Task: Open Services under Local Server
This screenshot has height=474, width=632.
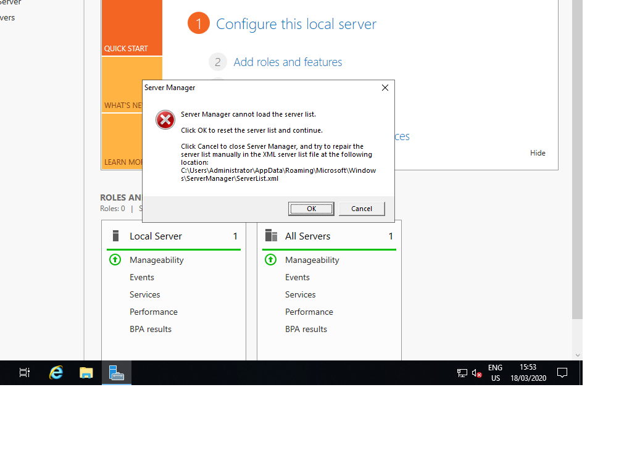Action: (145, 294)
